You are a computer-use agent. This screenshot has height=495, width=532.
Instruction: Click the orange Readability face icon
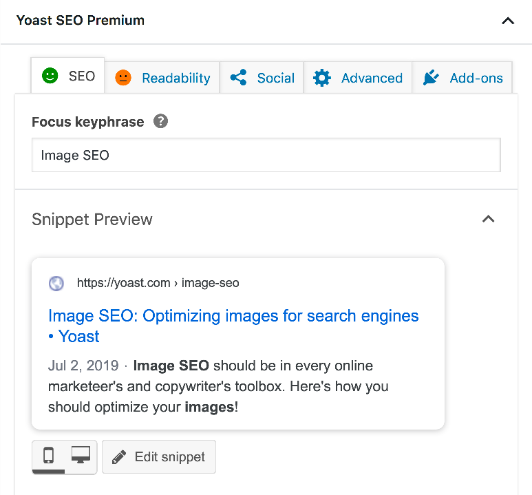point(123,78)
